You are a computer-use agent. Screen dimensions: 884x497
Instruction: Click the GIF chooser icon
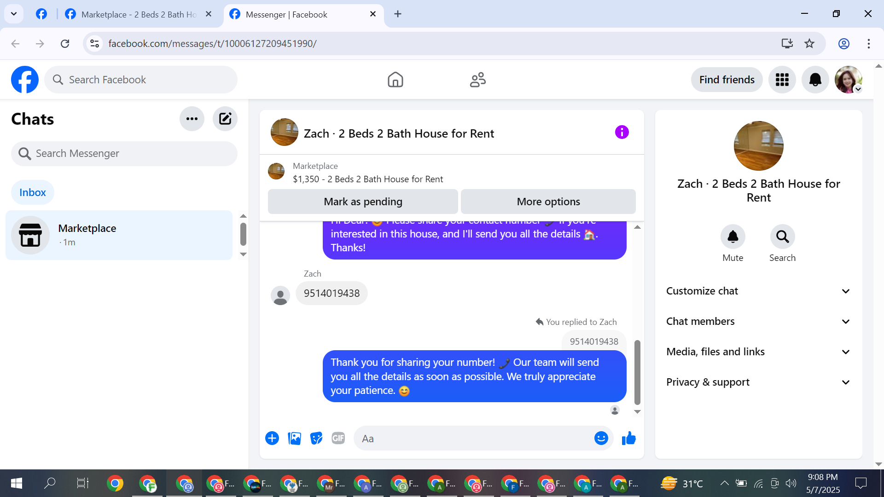(x=338, y=439)
